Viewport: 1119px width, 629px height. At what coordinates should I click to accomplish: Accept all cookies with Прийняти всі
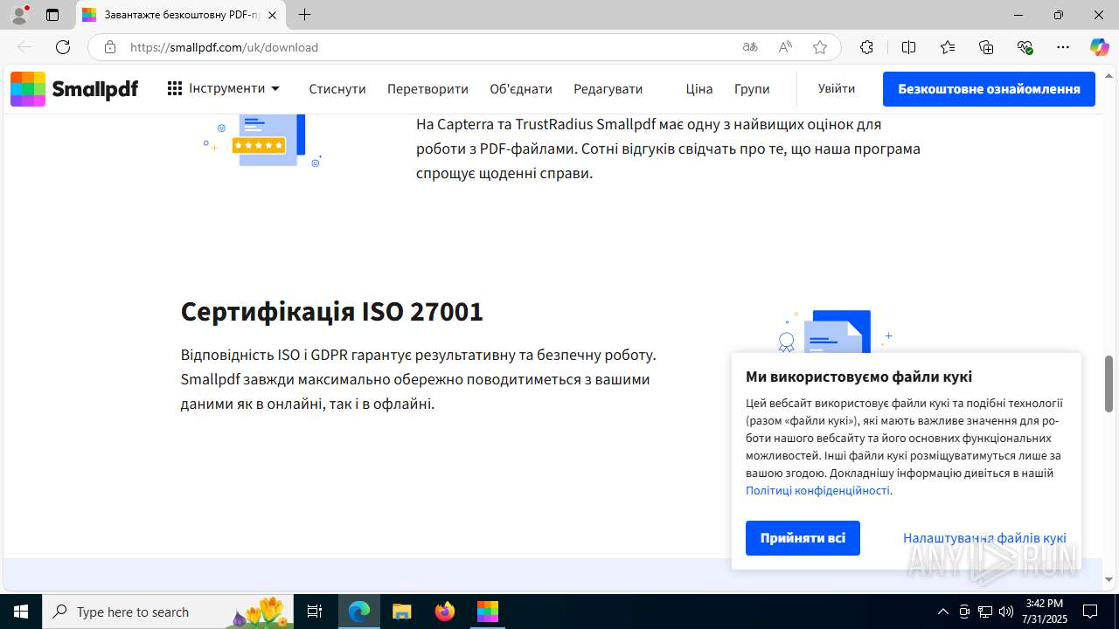click(x=803, y=538)
